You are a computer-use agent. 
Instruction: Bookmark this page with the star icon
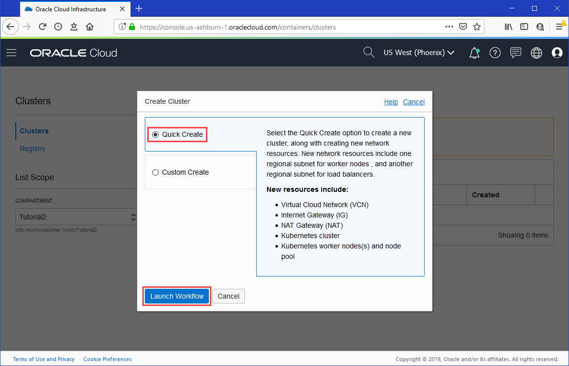(x=477, y=27)
